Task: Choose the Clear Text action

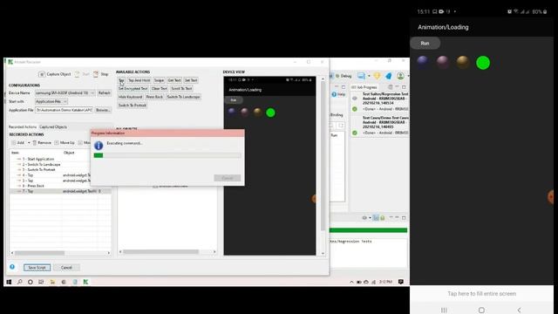Action: (x=159, y=89)
